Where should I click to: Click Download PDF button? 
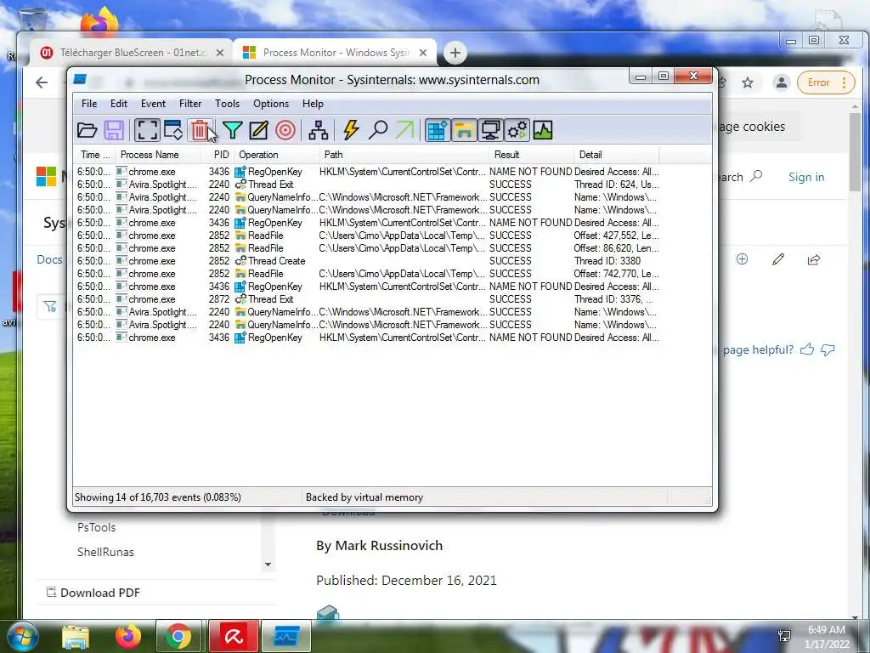pyautogui.click(x=93, y=593)
